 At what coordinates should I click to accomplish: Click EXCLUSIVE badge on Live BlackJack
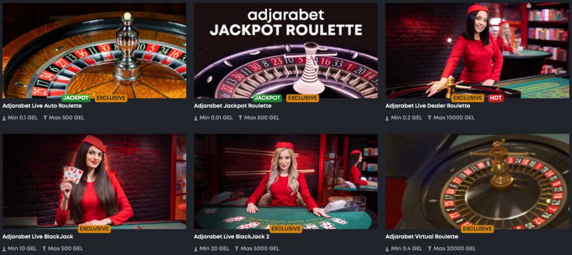(94, 229)
